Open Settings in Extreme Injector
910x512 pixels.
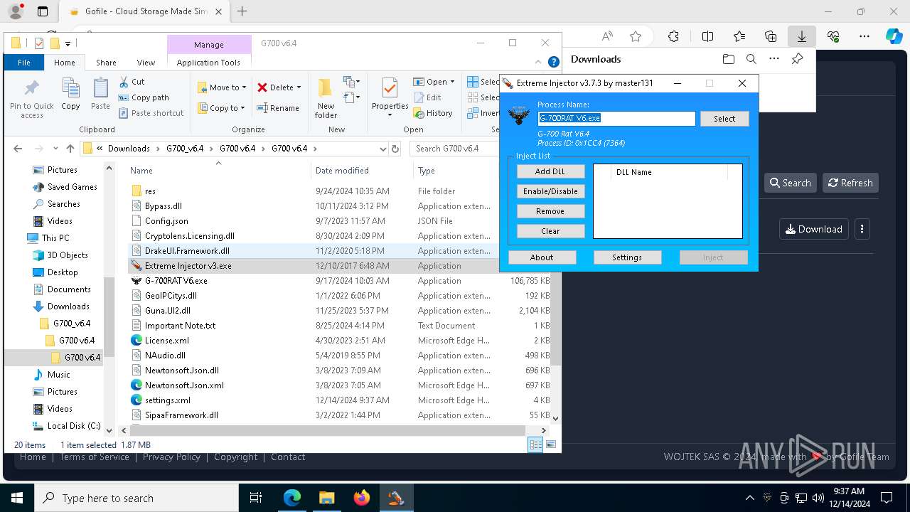point(627,257)
